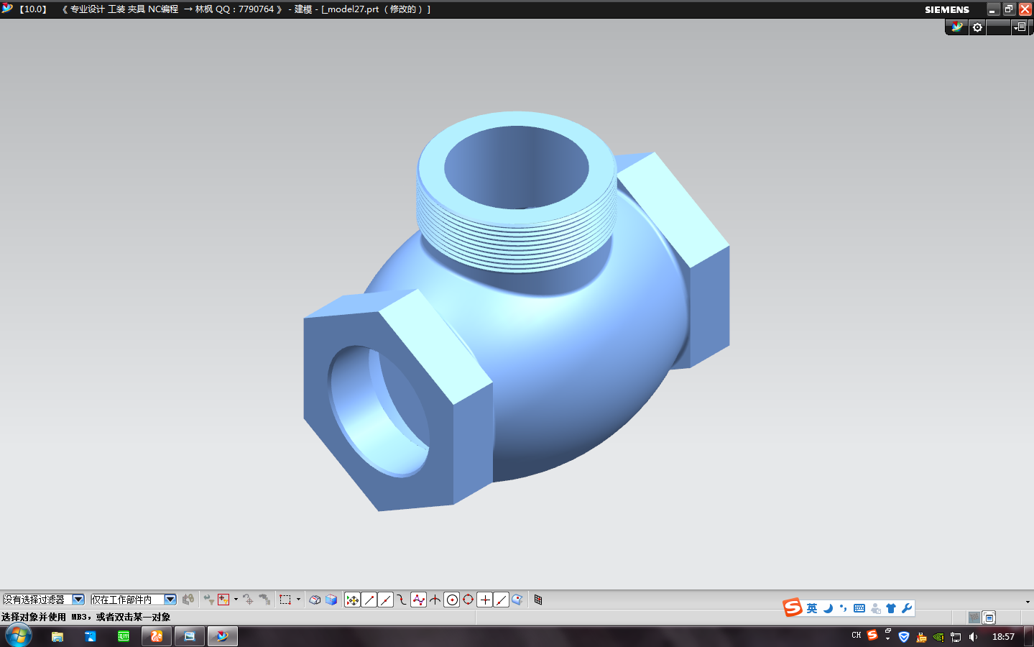Click the volume speaker tray icon
This screenshot has height=647, width=1034.
click(x=973, y=637)
